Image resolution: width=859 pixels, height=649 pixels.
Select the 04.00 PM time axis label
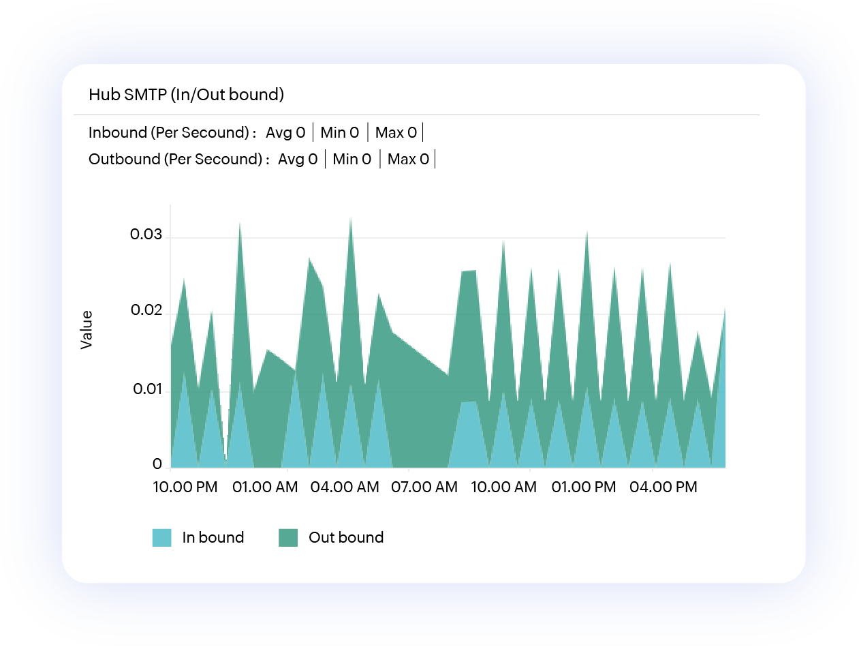[x=663, y=487]
